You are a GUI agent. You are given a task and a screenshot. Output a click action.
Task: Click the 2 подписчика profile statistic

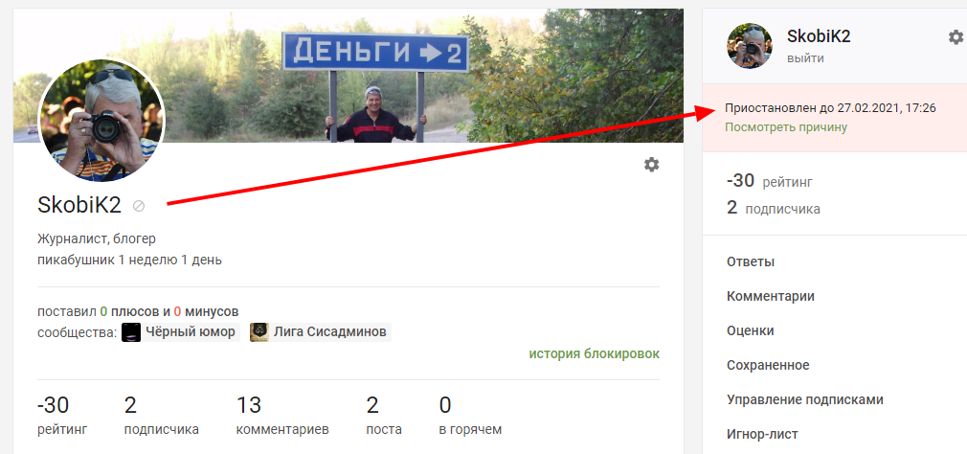(x=162, y=417)
